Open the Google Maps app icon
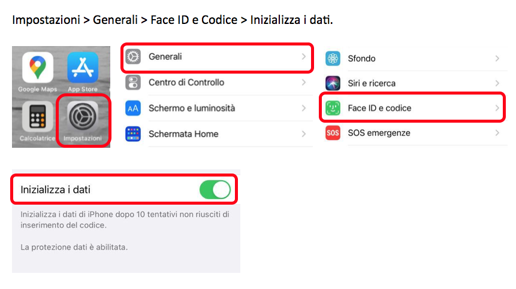The image size is (516, 289). click(x=38, y=68)
